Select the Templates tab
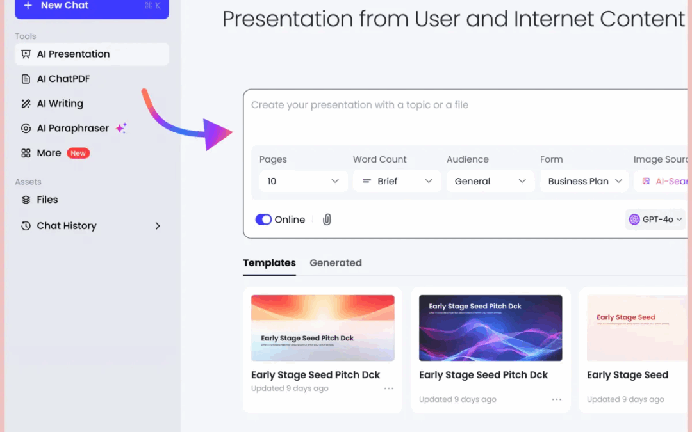Screen dimensions: 692x432 click(269, 263)
